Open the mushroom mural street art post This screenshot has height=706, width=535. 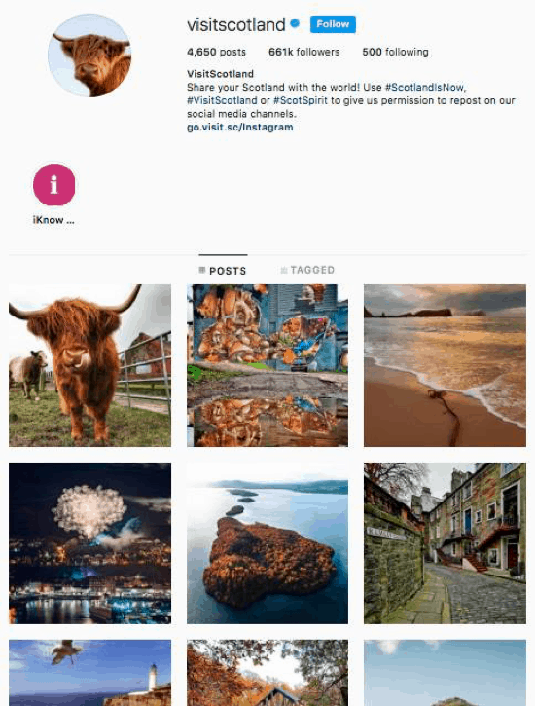coord(267,365)
